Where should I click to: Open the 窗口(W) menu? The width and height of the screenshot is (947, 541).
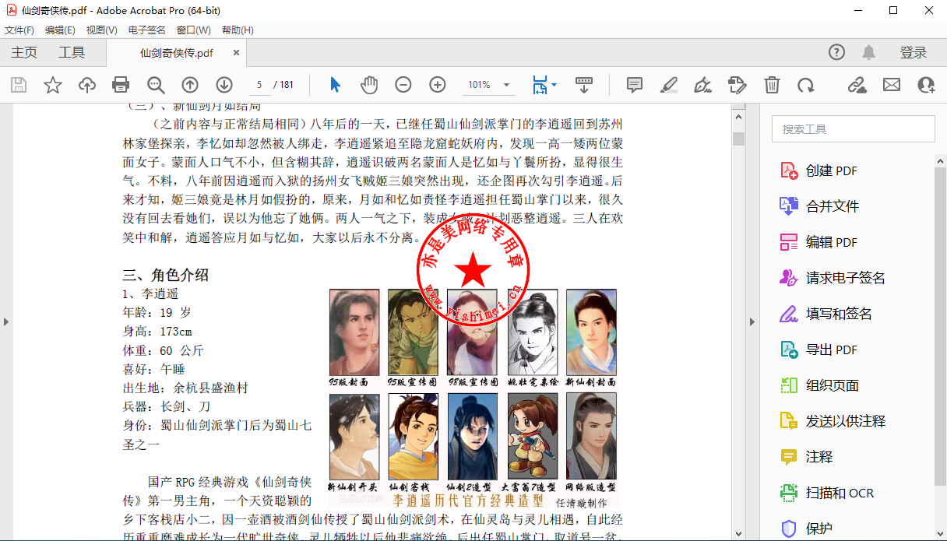click(x=194, y=30)
